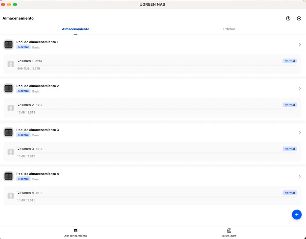This screenshot has width=306, height=239.
Task: Click the Pool de almacenamiento 3 drive icon
Action: (x=8, y=132)
